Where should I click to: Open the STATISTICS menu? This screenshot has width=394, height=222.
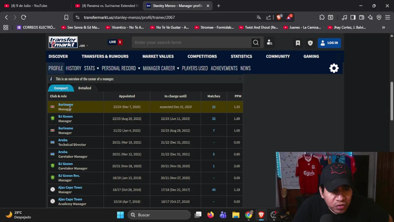pos(241,56)
